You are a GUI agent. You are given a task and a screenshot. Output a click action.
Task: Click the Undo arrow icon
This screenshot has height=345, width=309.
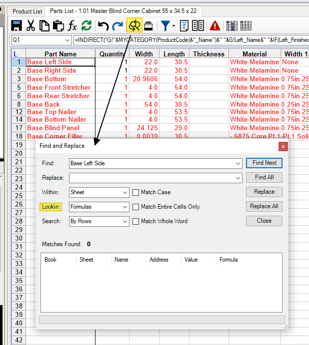[103, 25]
